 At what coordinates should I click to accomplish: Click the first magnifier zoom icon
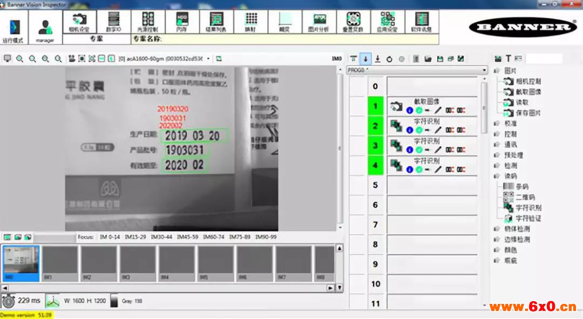[x=20, y=59]
